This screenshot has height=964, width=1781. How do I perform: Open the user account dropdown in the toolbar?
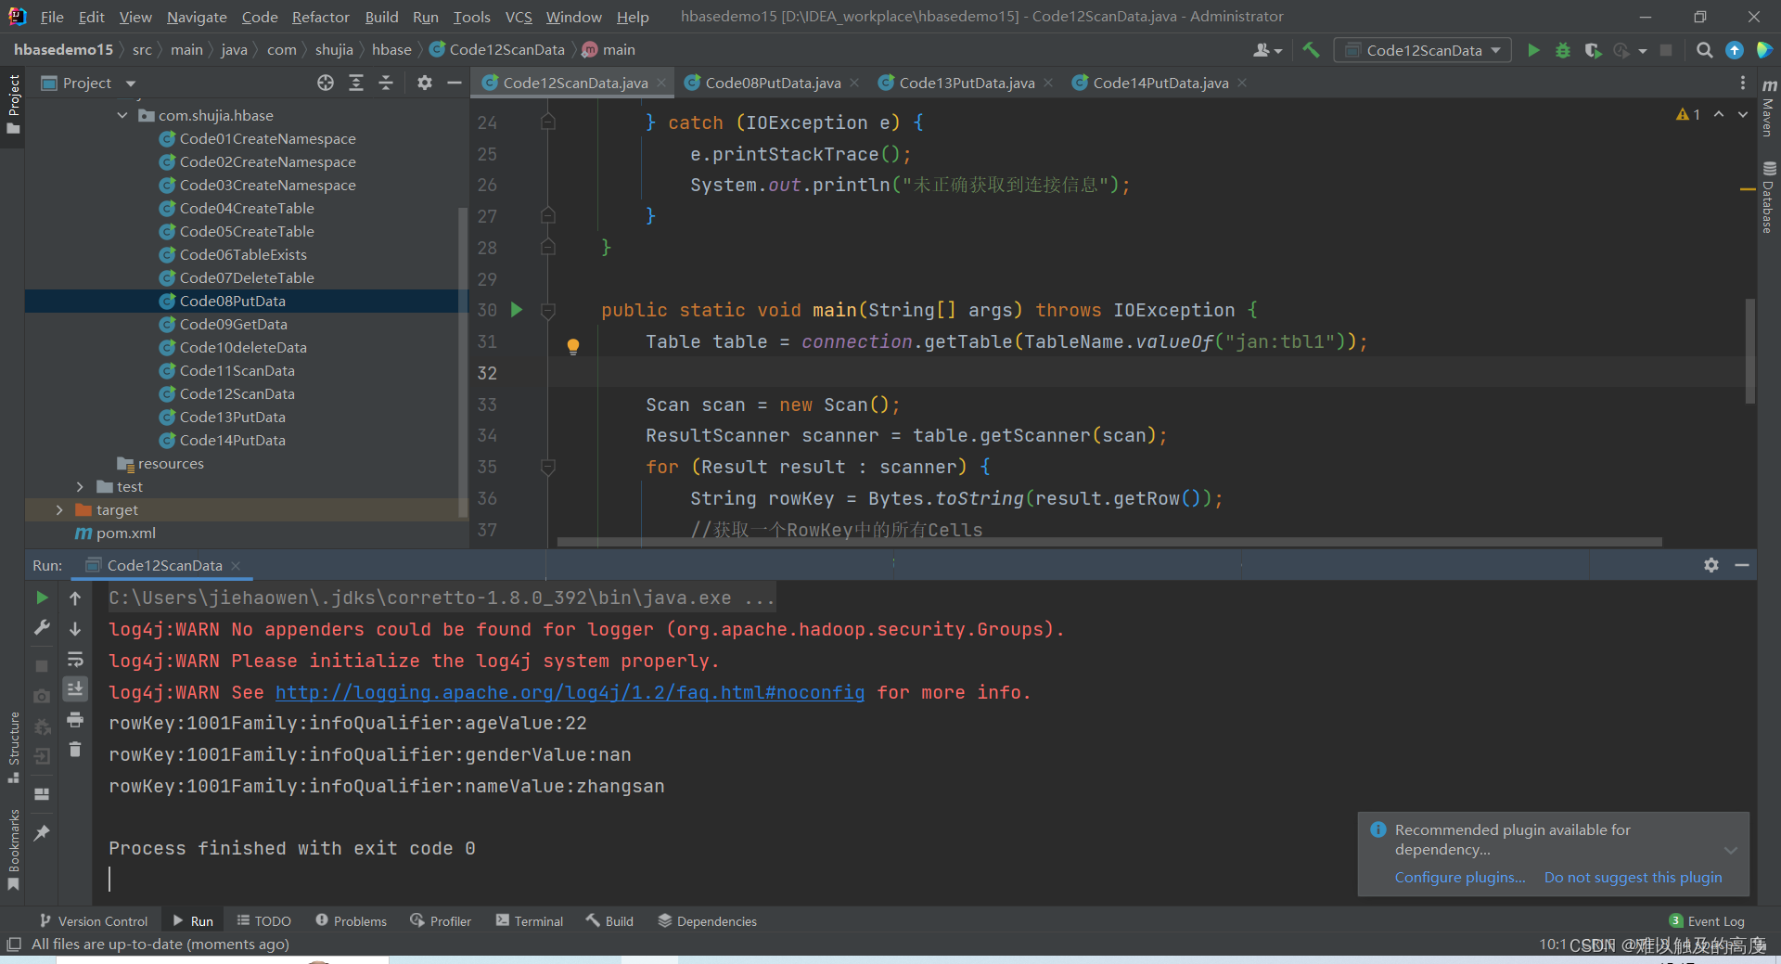coord(1267,50)
